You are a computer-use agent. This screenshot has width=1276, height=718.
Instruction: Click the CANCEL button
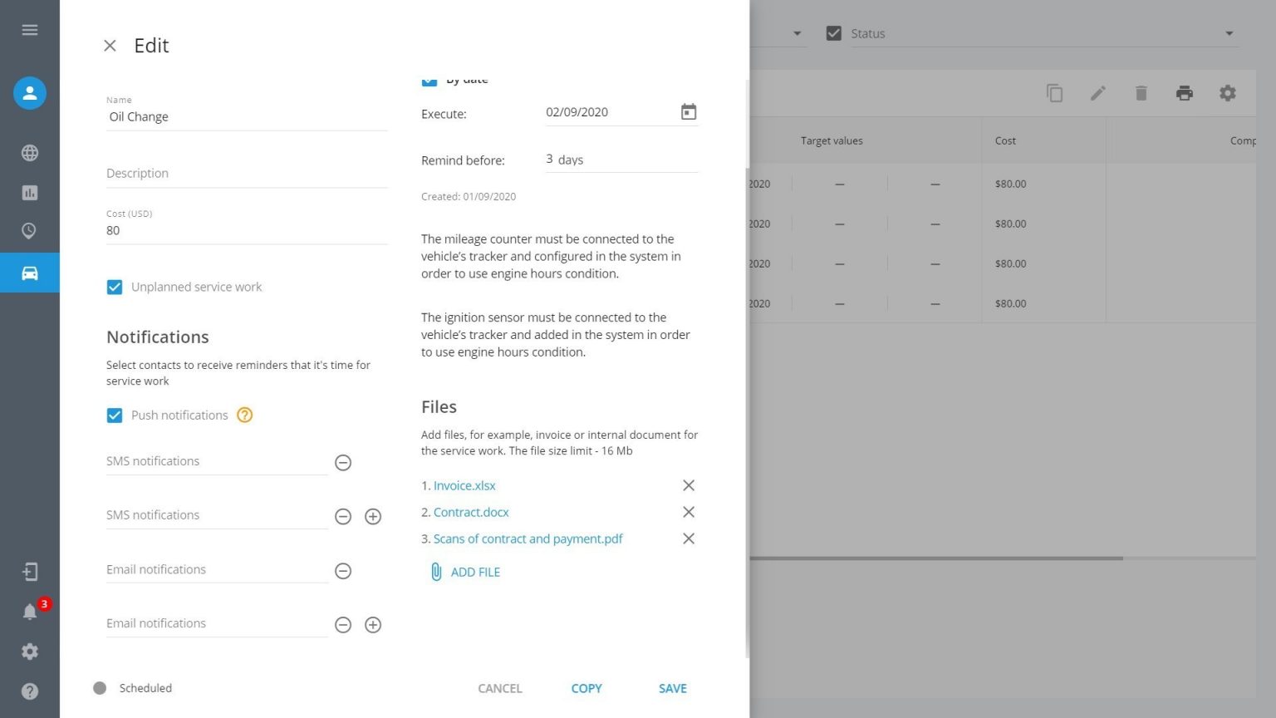[500, 688]
